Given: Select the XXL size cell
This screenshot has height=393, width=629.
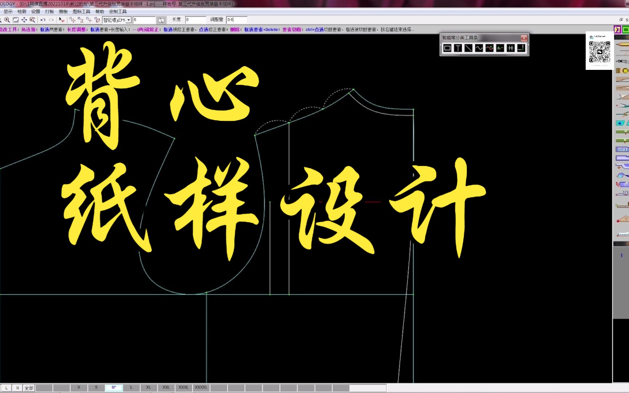Looking at the screenshot, I should [x=166, y=388].
